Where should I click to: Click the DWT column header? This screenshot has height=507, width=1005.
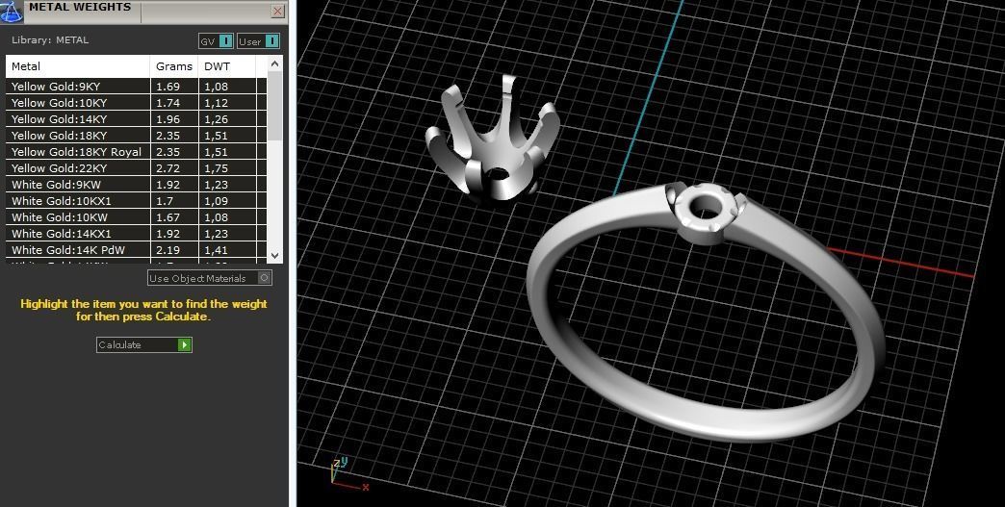pyautogui.click(x=227, y=66)
